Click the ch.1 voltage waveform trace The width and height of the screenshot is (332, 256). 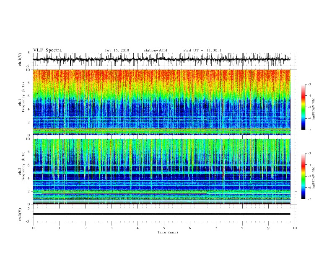pyautogui.click(x=161, y=59)
